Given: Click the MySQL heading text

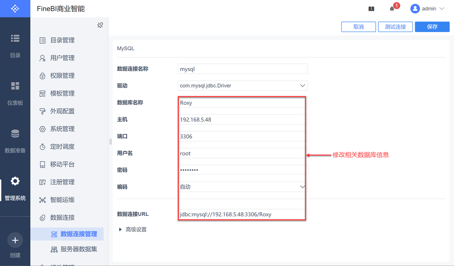Looking at the screenshot, I should [x=126, y=48].
